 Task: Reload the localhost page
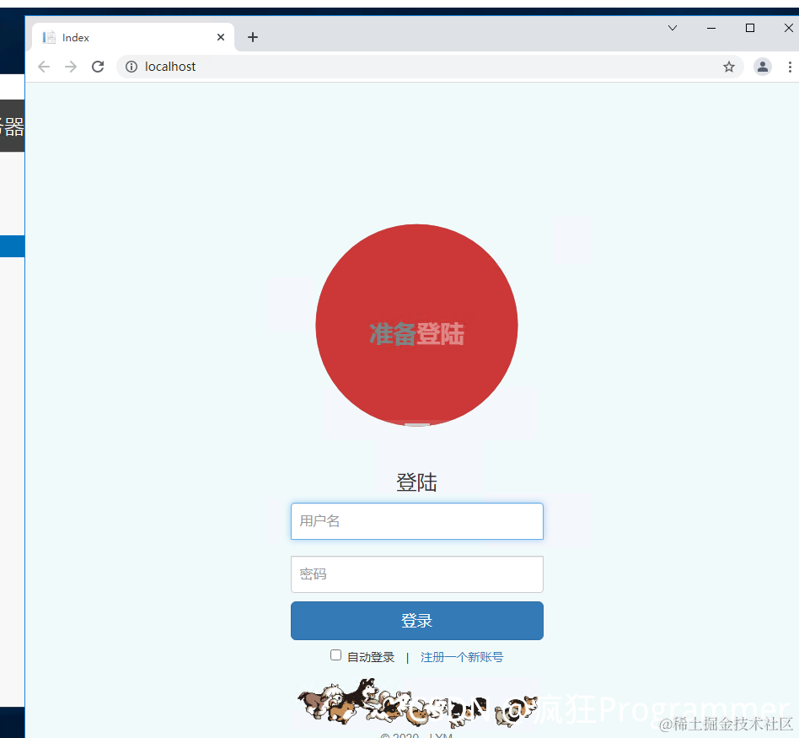97,66
